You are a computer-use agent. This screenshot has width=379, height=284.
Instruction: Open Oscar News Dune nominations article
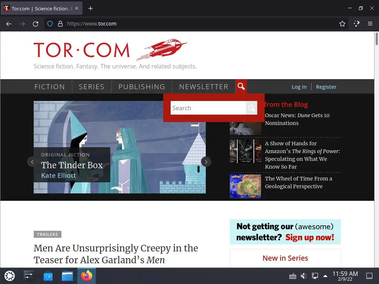point(297,119)
